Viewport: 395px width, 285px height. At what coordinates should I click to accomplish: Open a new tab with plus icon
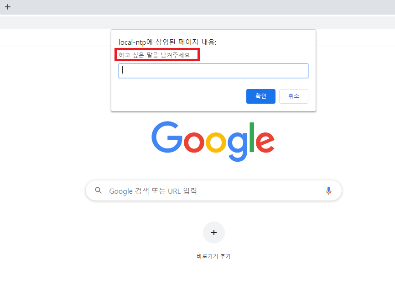8,7
